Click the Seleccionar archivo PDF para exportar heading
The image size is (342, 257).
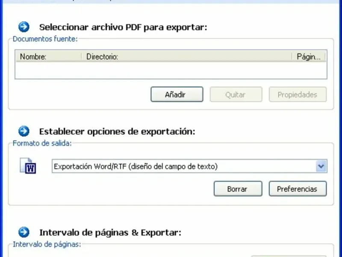point(123,27)
